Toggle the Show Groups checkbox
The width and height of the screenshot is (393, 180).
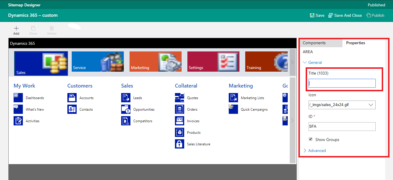(x=311, y=139)
